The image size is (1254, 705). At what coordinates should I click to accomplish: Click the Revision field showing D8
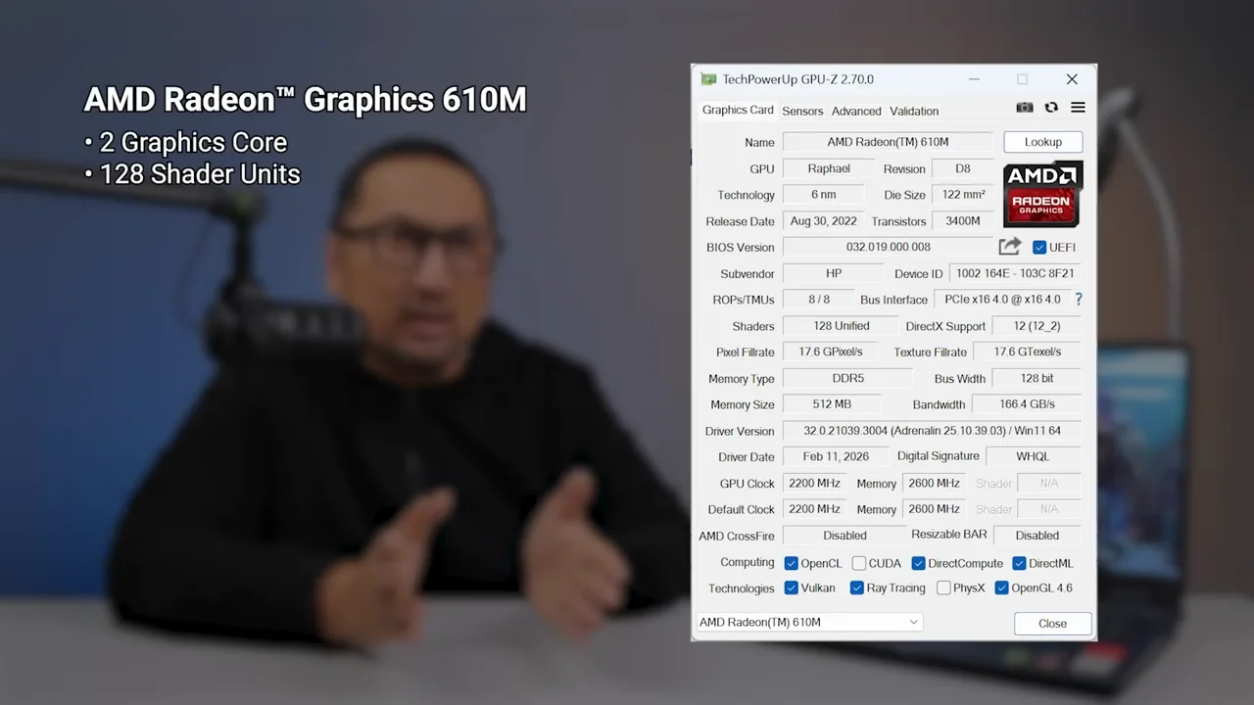coord(962,168)
